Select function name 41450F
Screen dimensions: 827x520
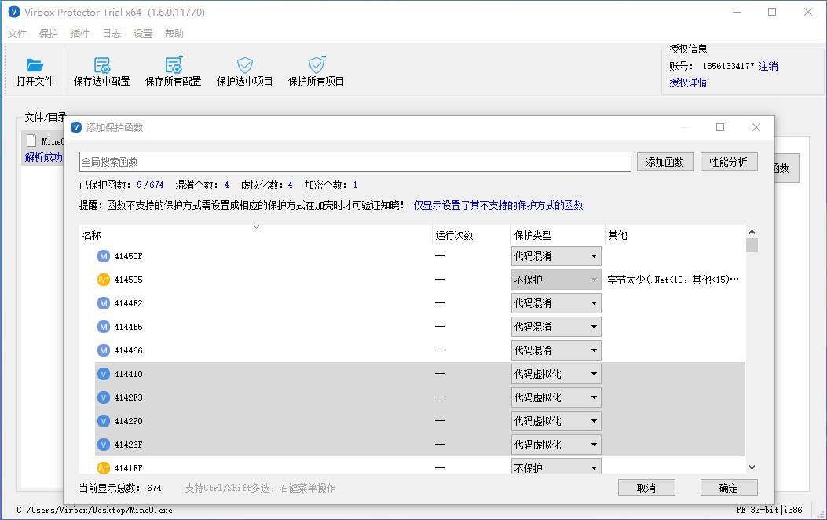[x=128, y=256]
